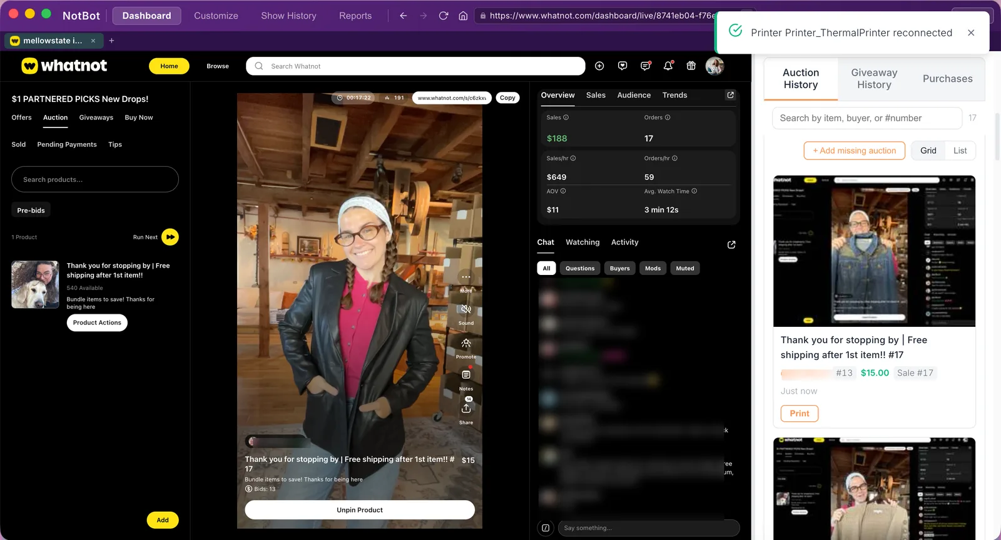This screenshot has width=1001, height=540.
Task: Click the home icon in NotBot toolbar
Action: pyautogui.click(x=463, y=16)
